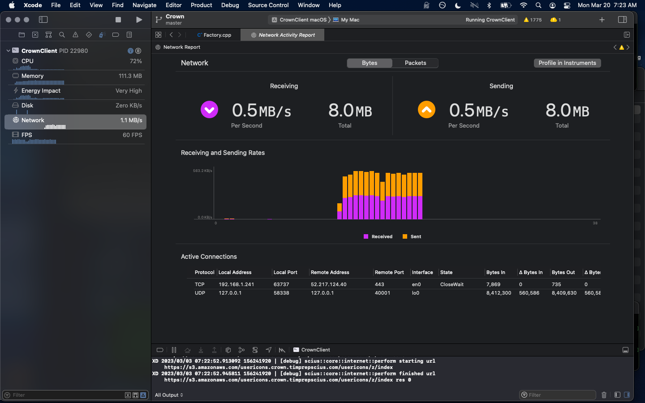The image size is (645, 403).
Task: Pause program execution in debug bar
Action: 174,350
